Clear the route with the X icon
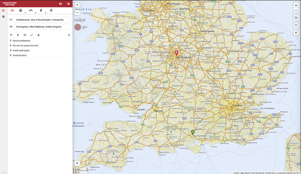The width and height of the screenshot is (301, 174). [x=17, y=35]
